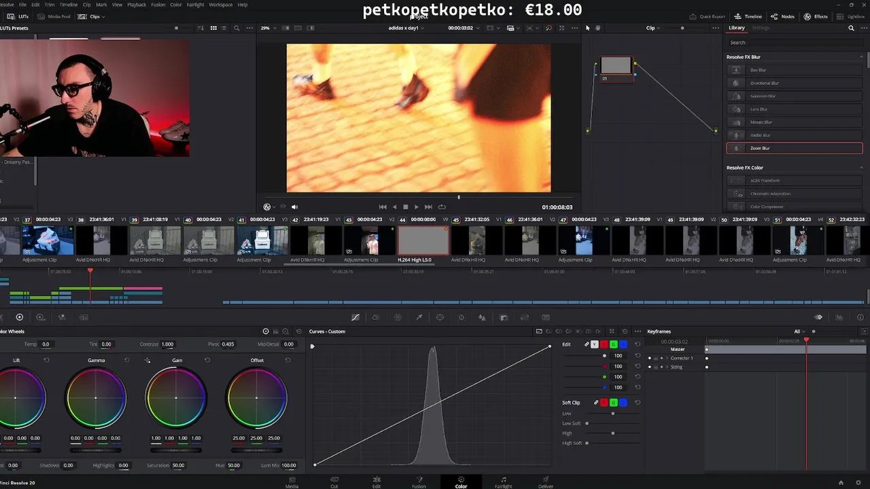Click the Quick Export button
Image resolution: width=870 pixels, height=489 pixels.
[707, 16]
